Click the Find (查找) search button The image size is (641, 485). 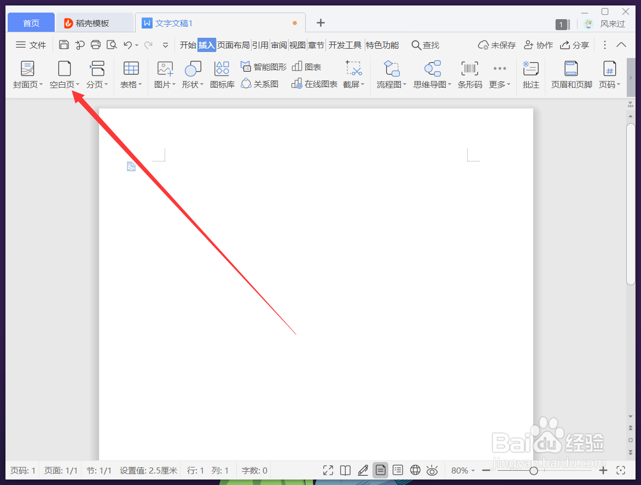tap(425, 45)
